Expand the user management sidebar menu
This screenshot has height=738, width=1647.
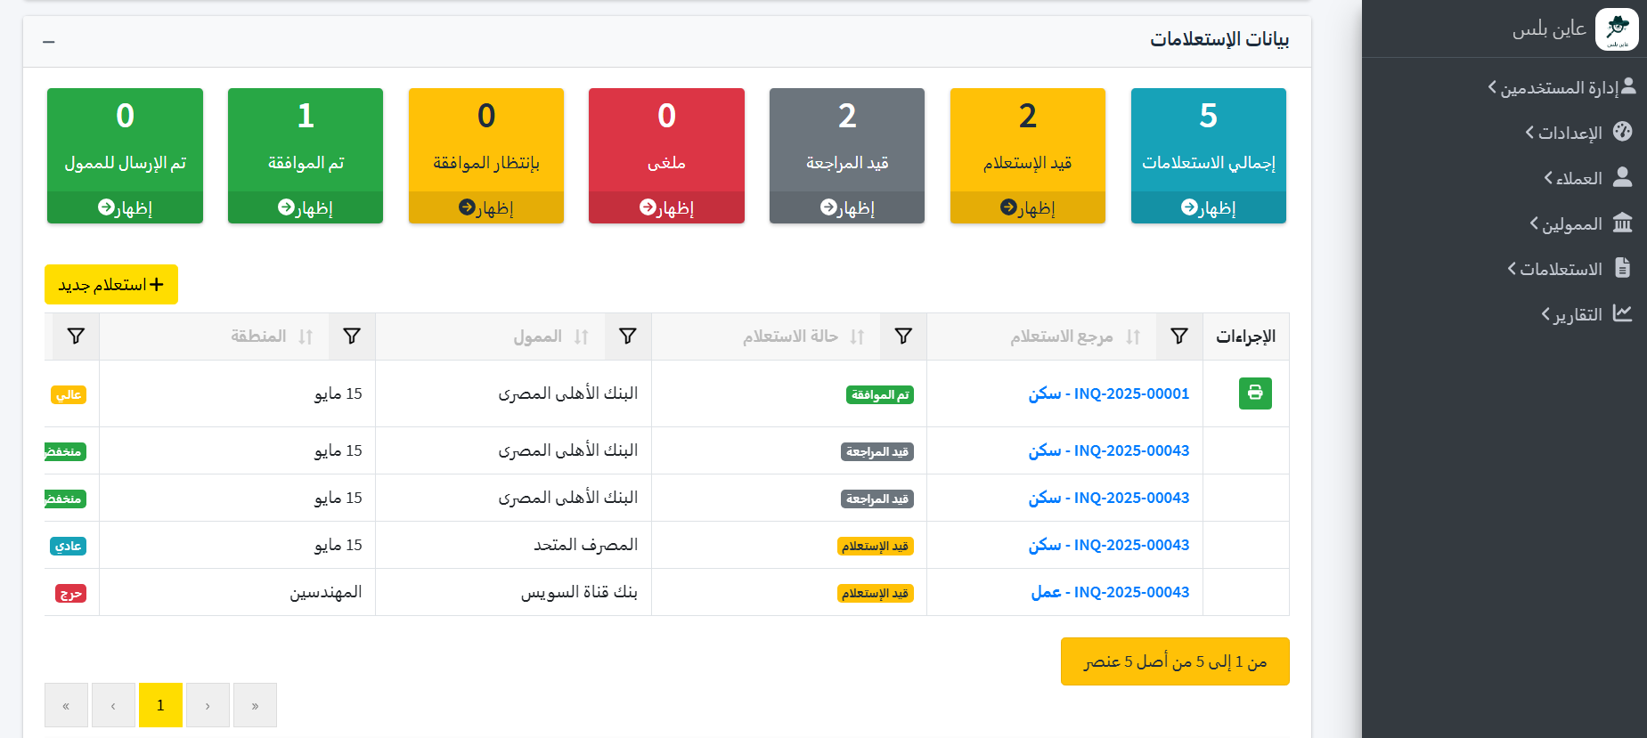(1561, 87)
